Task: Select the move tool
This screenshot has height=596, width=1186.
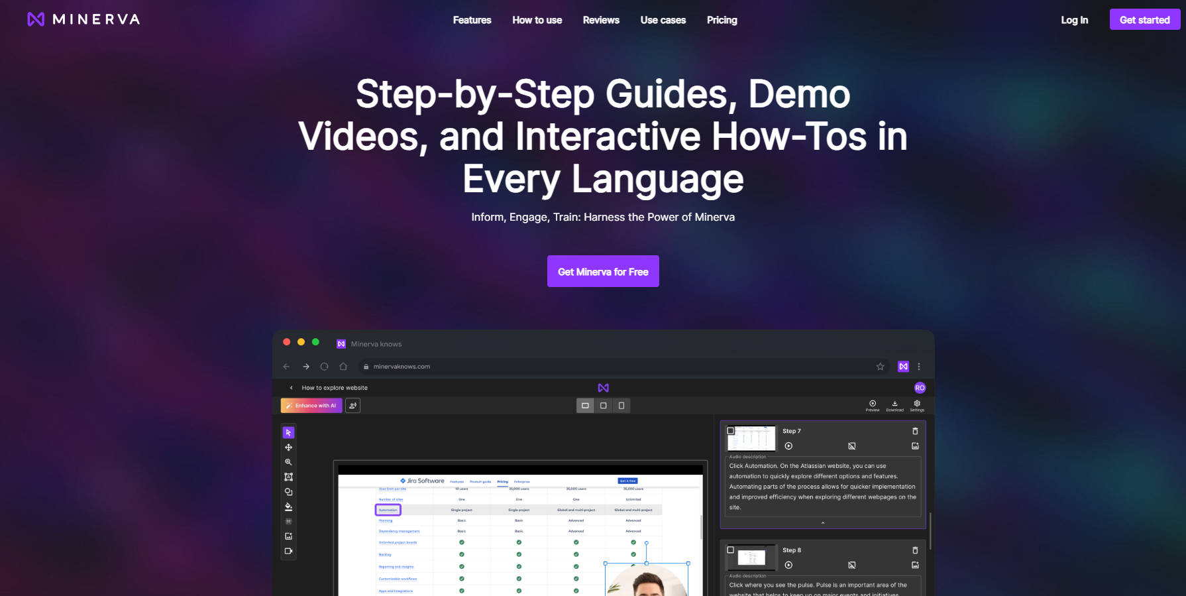Action: [288, 447]
